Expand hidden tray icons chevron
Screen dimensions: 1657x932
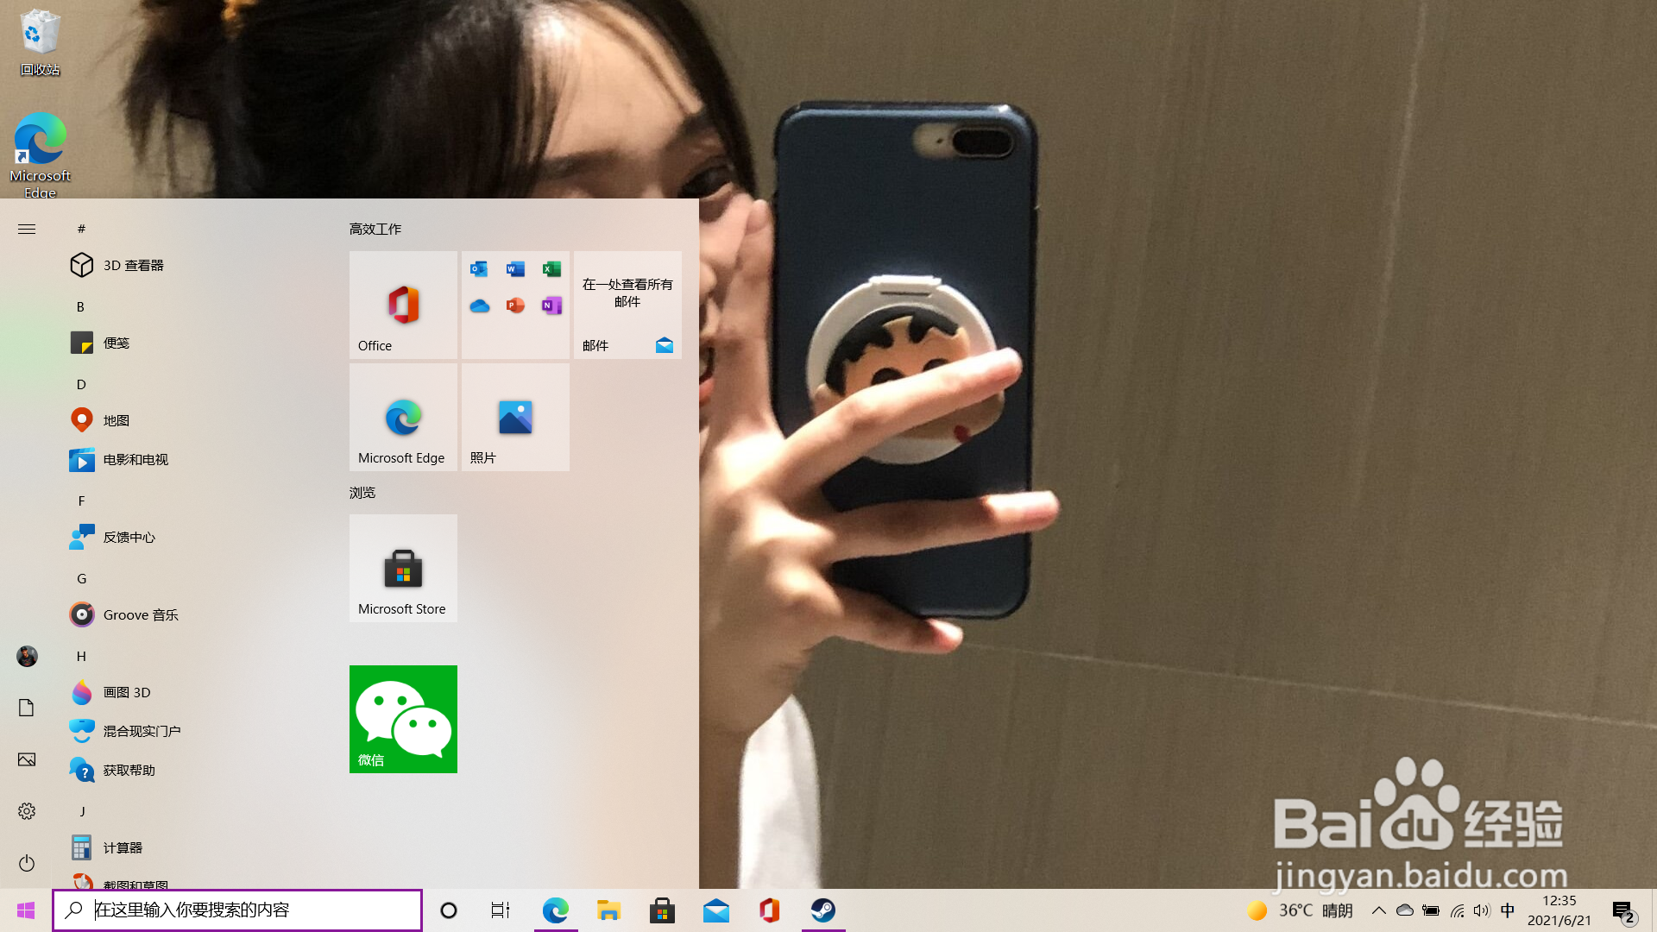pyautogui.click(x=1378, y=910)
